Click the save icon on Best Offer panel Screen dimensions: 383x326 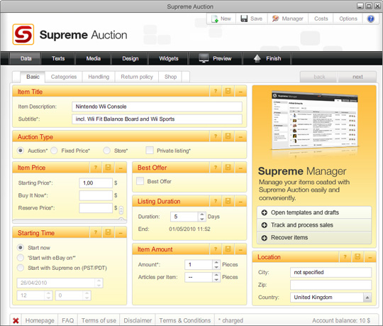click(228, 168)
